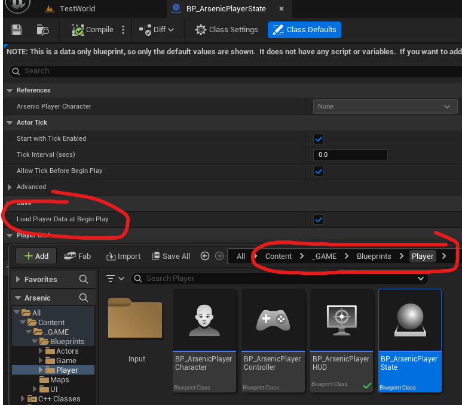Screen dimensions: 462x405
Task: Compile the blueprint
Action: pyautogui.click(x=93, y=30)
